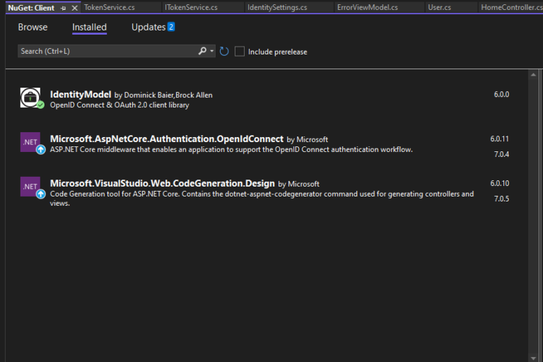Viewport: 543px width, 362px height.
Task: Select the Installed tab
Action: click(x=89, y=27)
